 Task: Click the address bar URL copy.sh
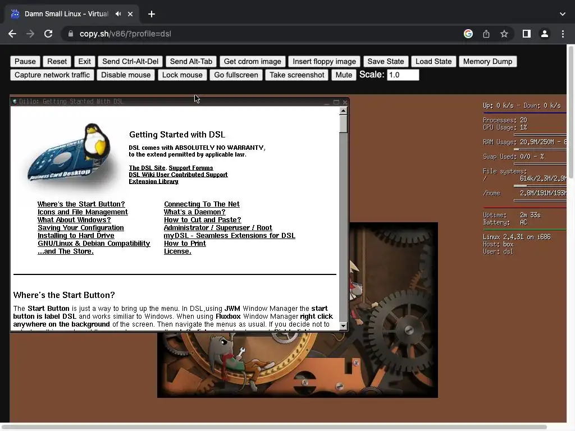[x=125, y=34]
